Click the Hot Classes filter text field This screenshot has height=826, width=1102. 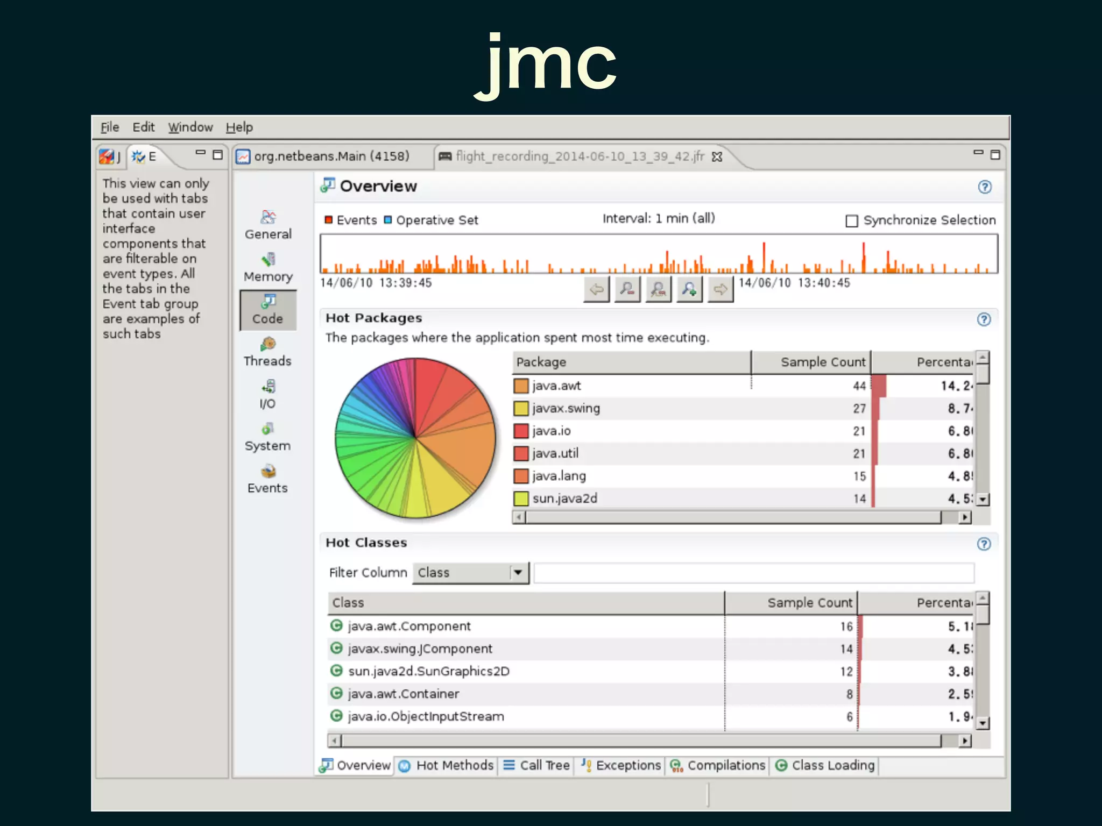753,572
